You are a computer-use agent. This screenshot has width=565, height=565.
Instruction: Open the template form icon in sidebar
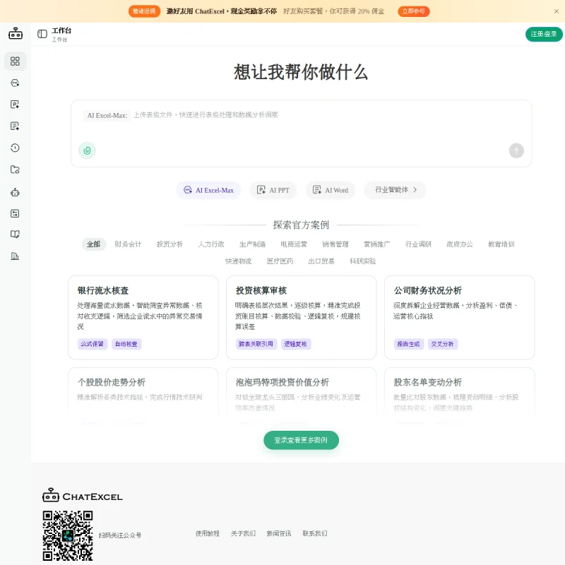pos(15,214)
